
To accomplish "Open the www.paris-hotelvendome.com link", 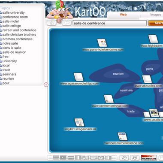I will (103, 50).
